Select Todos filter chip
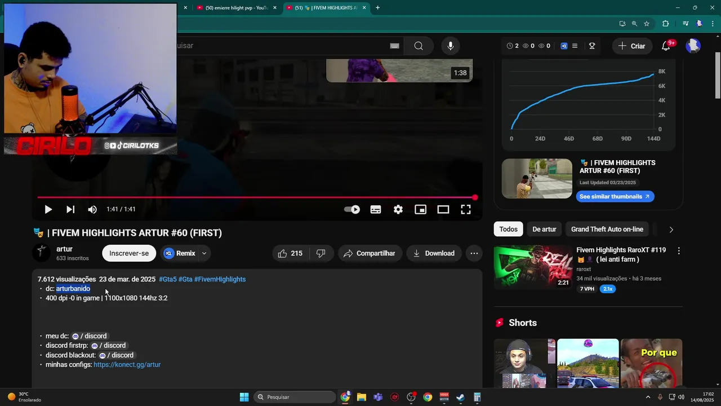721x406 pixels. (x=508, y=229)
